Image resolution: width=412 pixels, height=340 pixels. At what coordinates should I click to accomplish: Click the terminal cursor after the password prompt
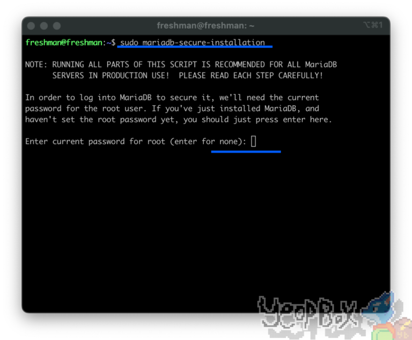pyautogui.click(x=253, y=141)
